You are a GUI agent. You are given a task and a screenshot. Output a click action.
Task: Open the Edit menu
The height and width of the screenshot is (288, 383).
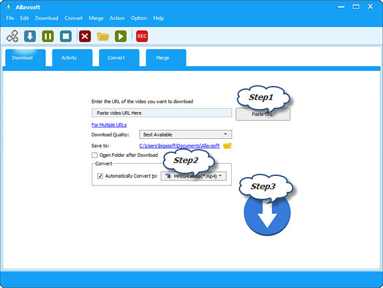[x=24, y=18]
